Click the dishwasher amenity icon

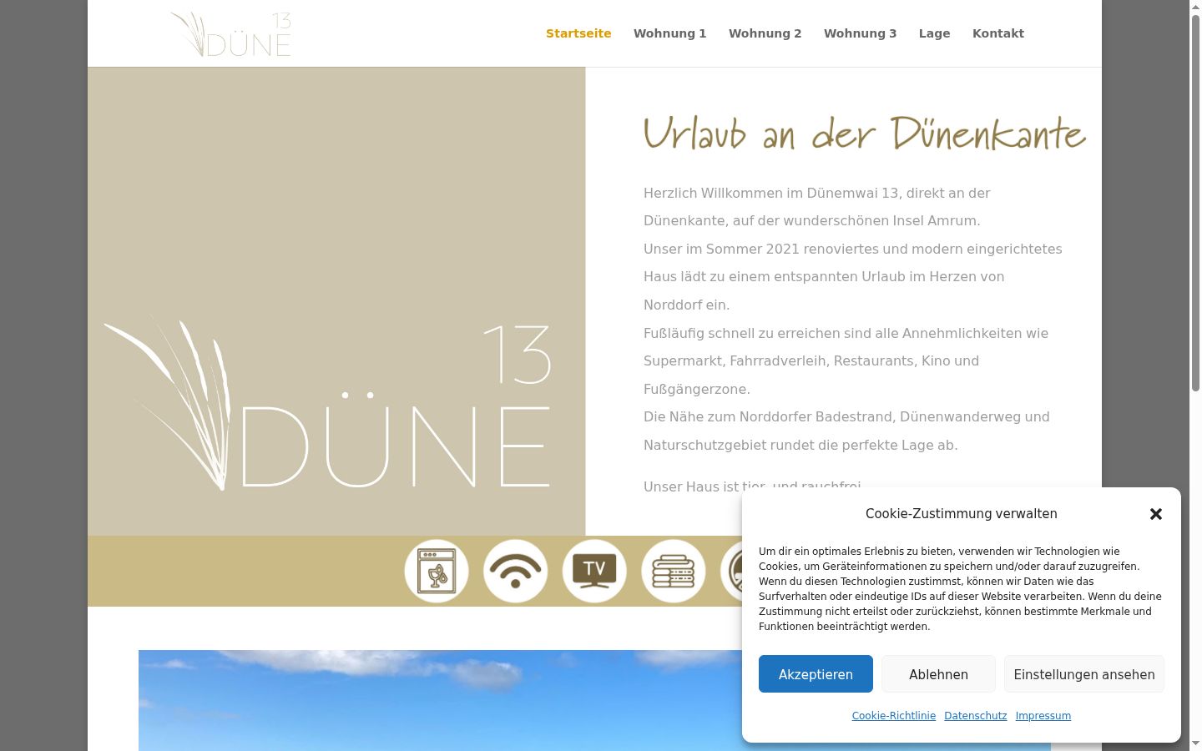point(437,572)
